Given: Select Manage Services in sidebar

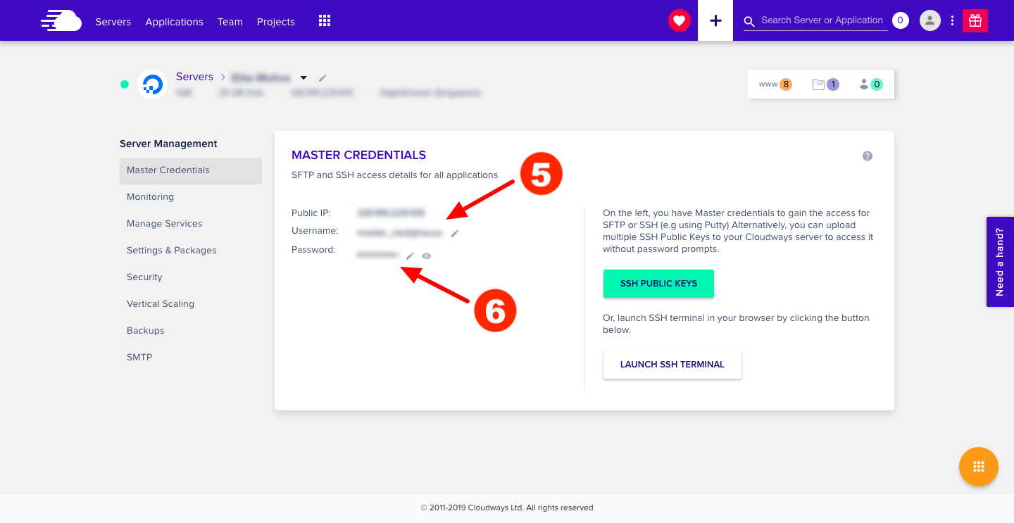Looking at the screenshot, I should pyautogui.click(x=164, y=224).
